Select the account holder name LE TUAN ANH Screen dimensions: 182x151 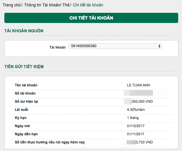coord(138,85)
